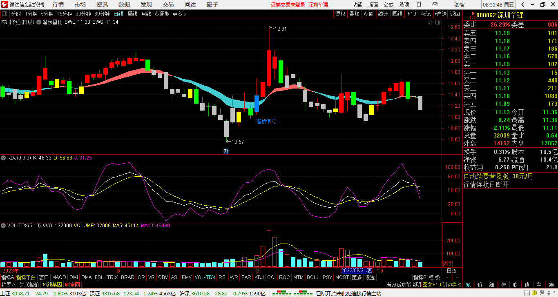Select the 细 detail tab in the side panel
The height and width of the screenshot is (297, 558).
(x=492, y=285)
